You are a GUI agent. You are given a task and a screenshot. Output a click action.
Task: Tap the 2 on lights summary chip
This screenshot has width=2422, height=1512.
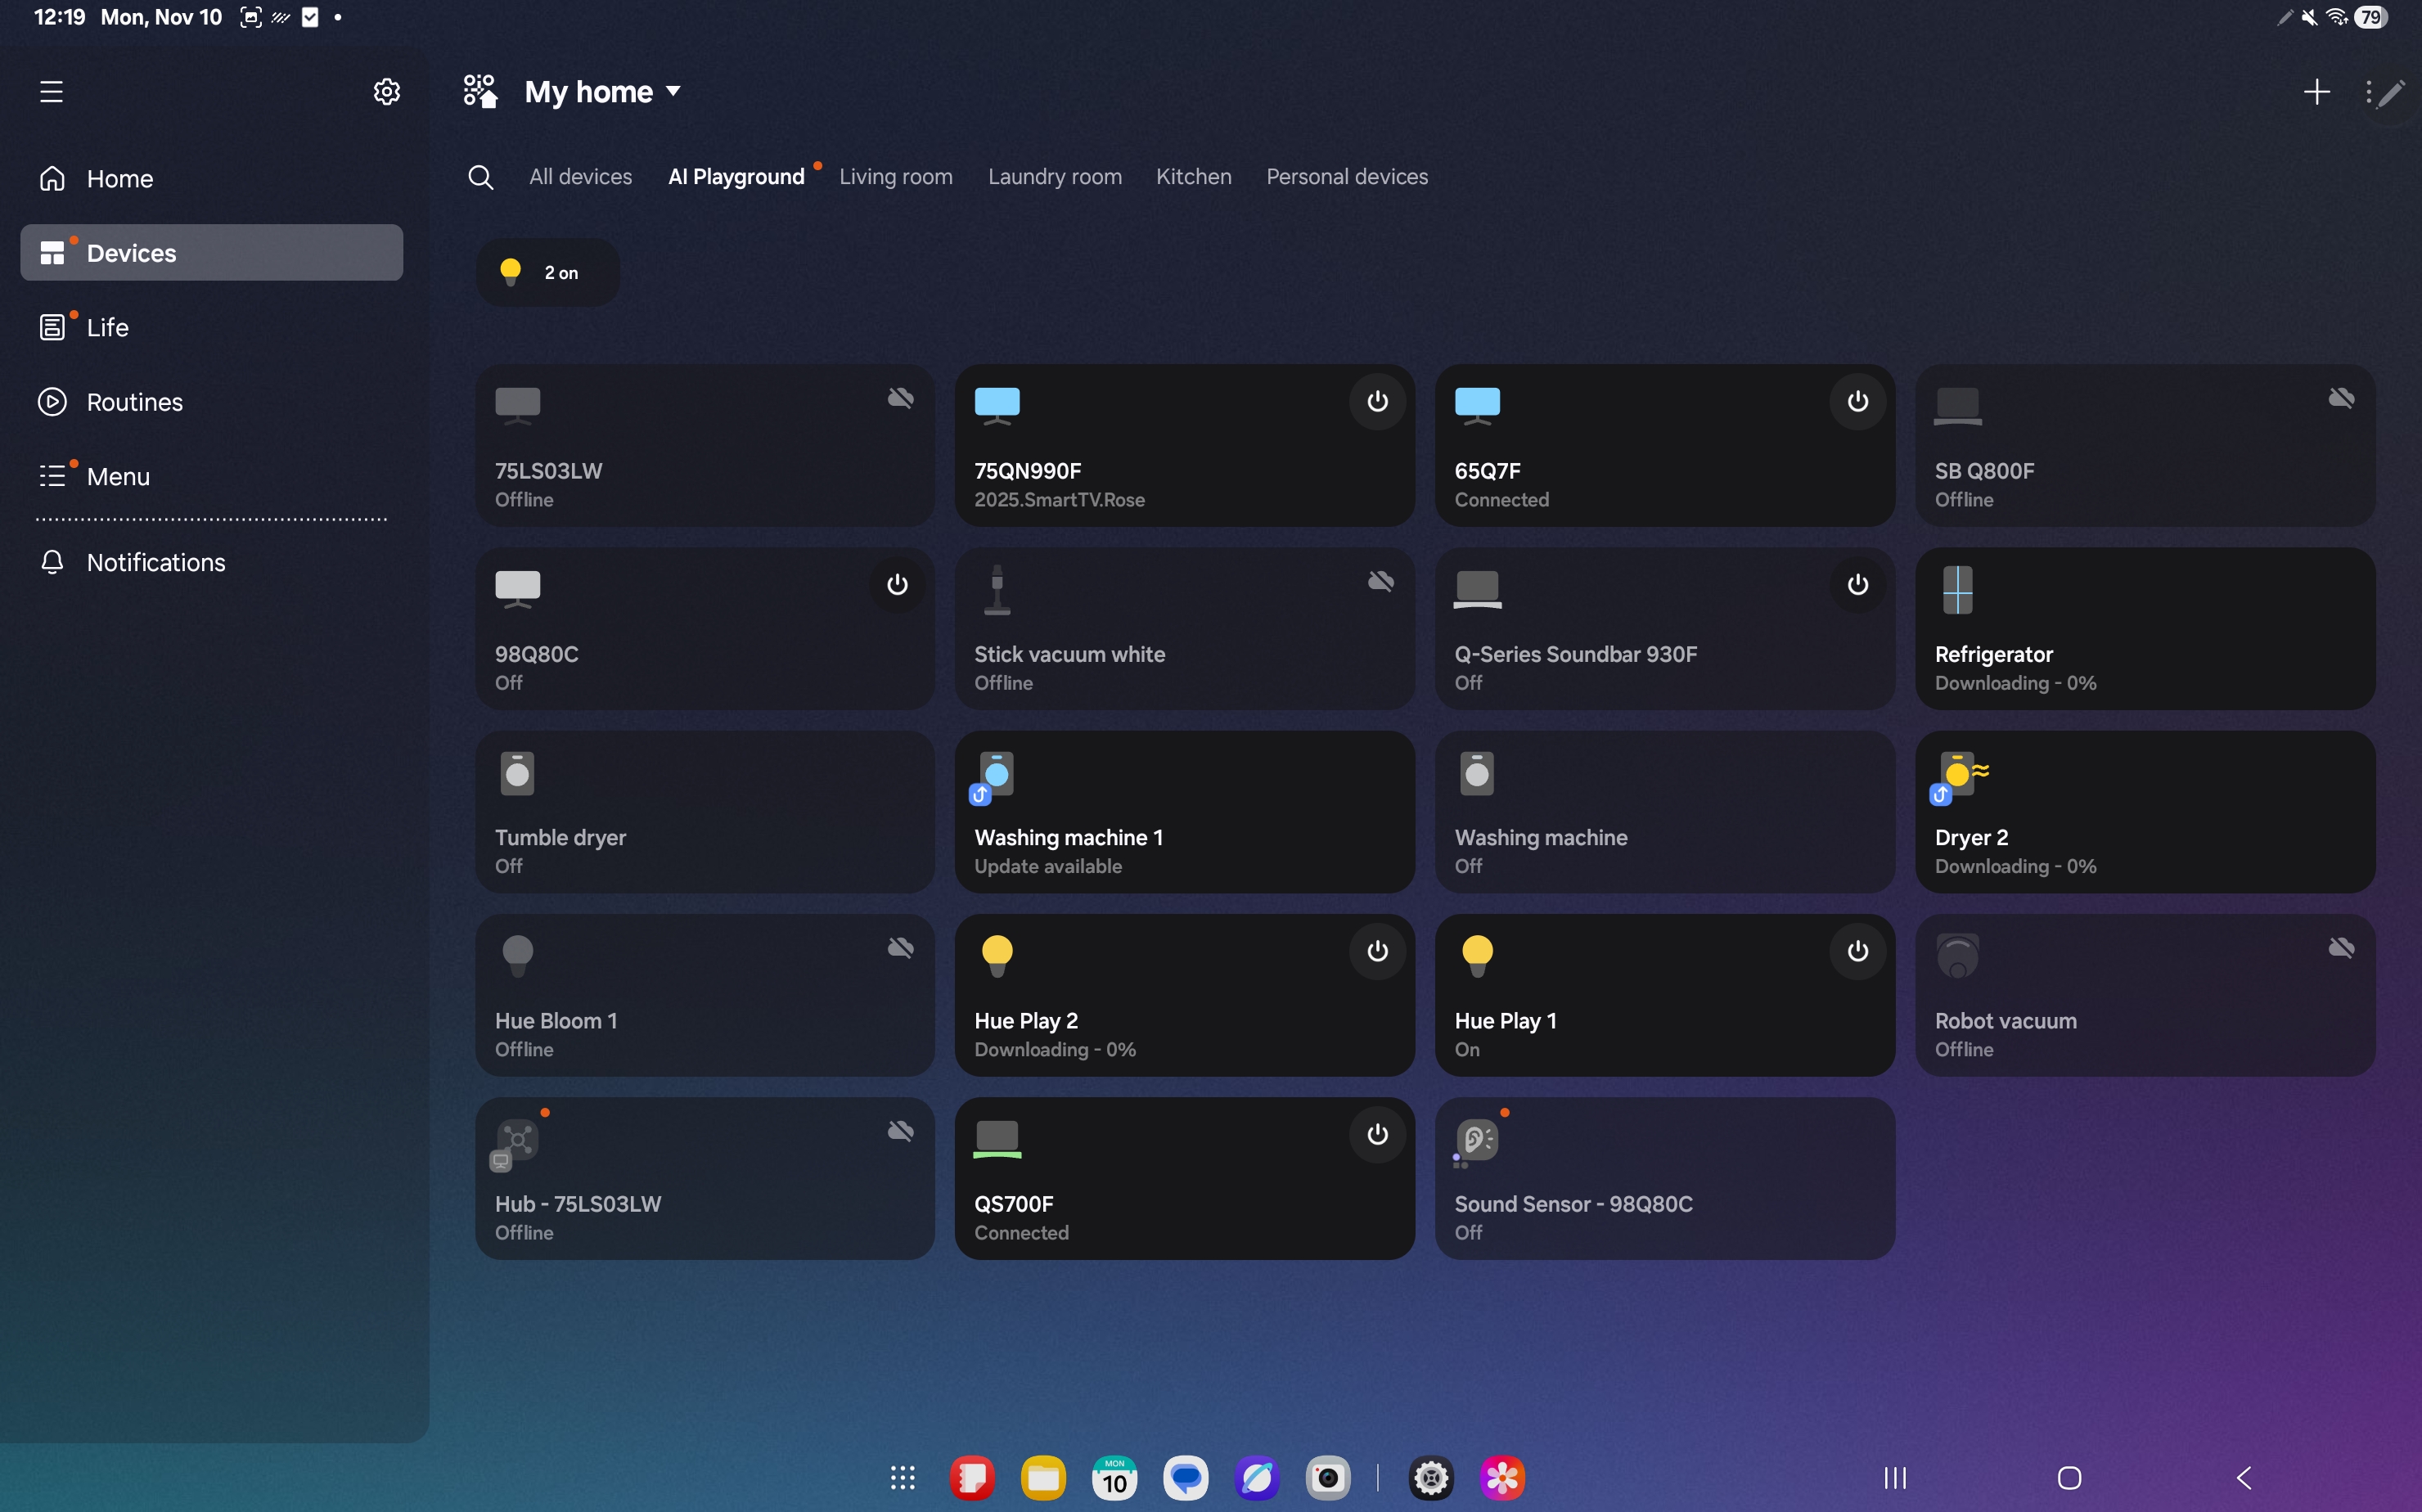coord(547,272)
